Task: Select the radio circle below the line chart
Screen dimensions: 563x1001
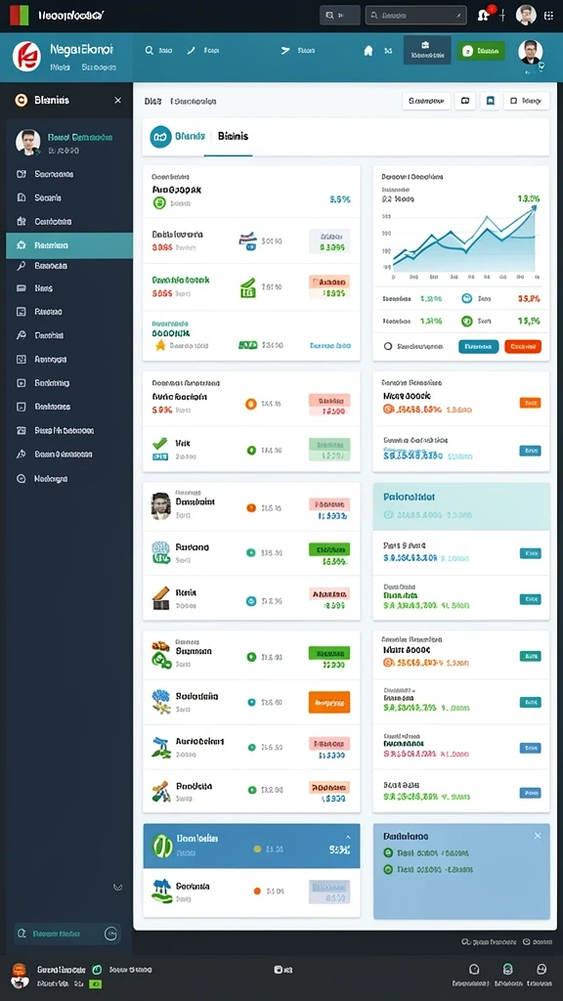Action: tap(387, 346)
